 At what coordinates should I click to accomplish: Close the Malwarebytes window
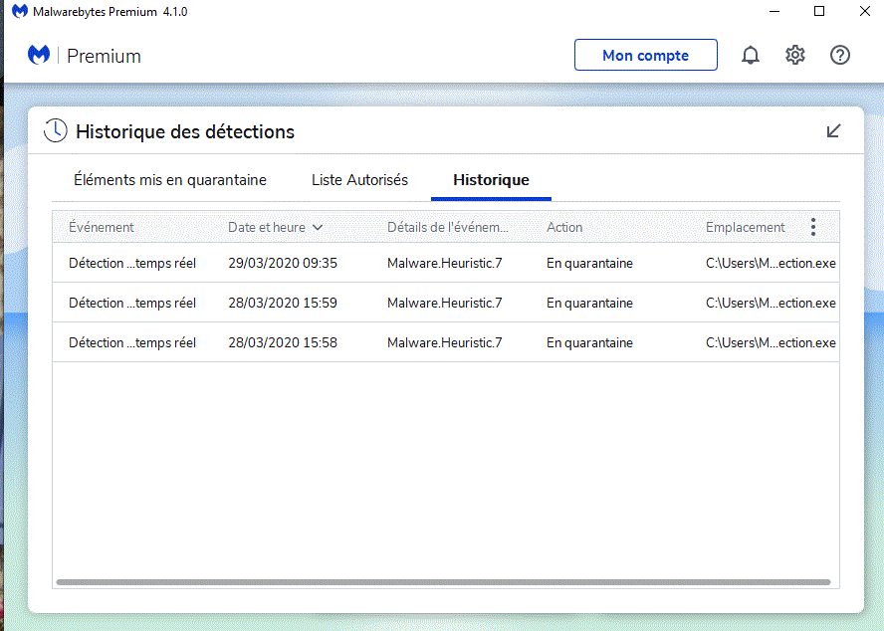pyautogui.click(x=865, y=11)
